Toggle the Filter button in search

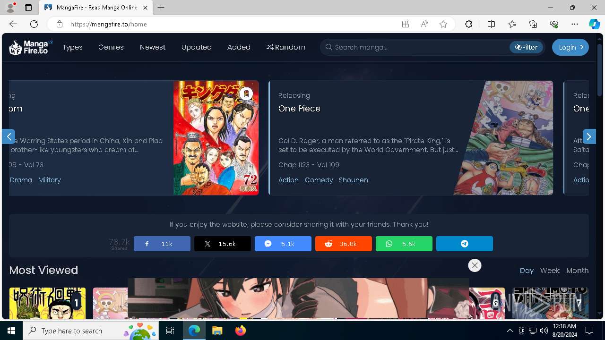click(526, 47)
